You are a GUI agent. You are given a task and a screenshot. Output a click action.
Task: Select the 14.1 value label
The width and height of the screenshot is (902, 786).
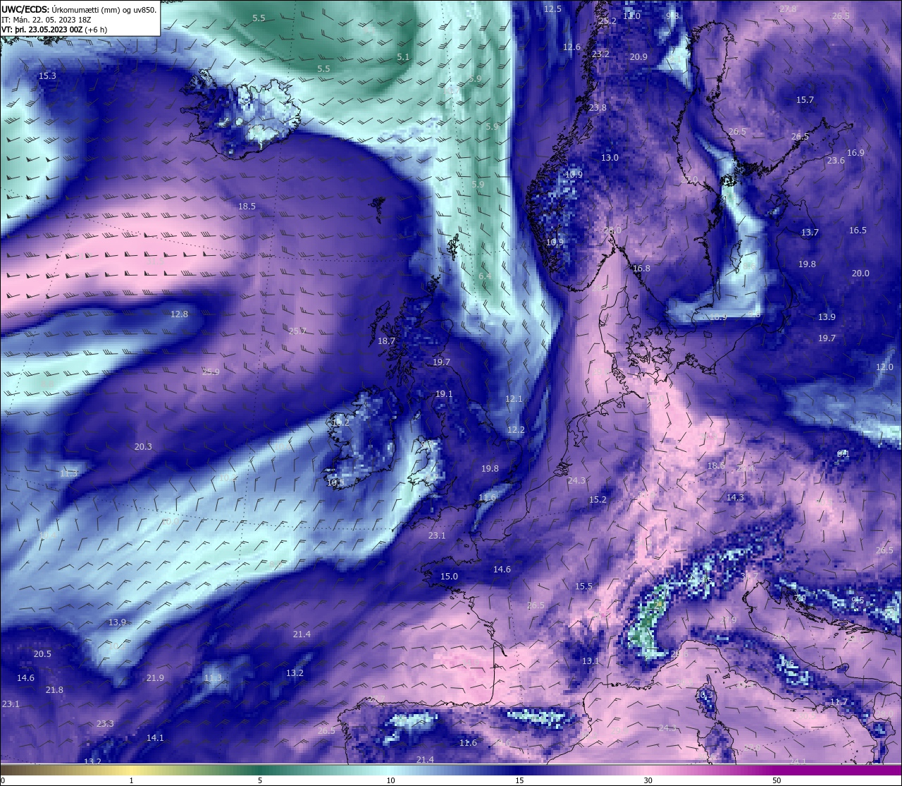pos(155,737)
